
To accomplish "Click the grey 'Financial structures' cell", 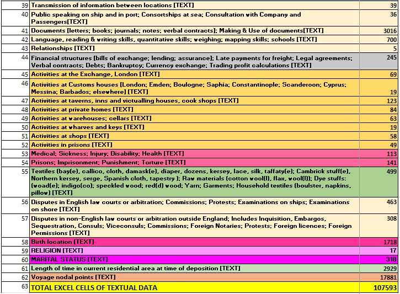I will (x=193, y=61).
